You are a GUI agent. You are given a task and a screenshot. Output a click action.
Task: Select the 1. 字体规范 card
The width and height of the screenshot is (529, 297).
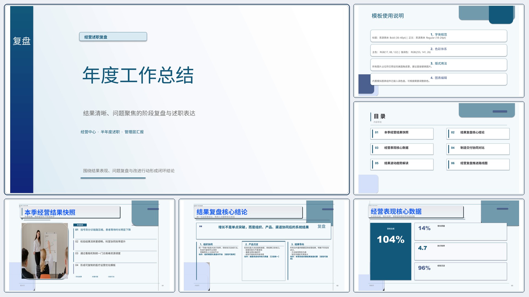pyautogui.click(x=439, y=36)
